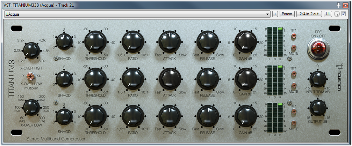Toggle the top band TIT1 switch
The width and height of the screenshot is (352, 146).
(x=293, y=36)
